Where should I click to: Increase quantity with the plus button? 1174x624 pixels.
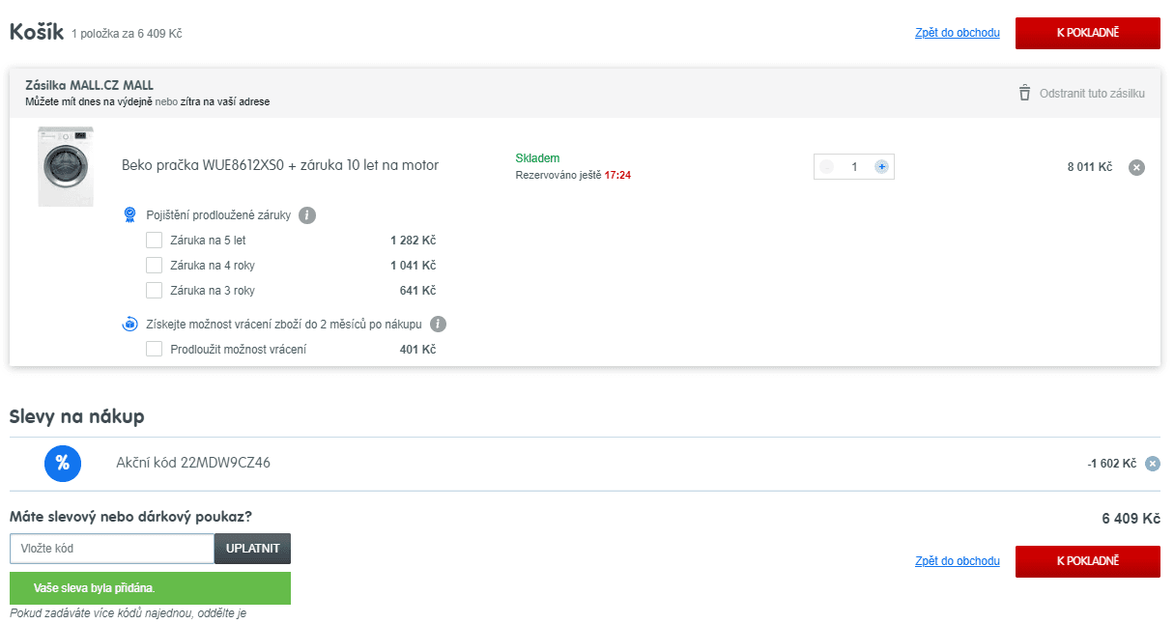coord(881,167)
